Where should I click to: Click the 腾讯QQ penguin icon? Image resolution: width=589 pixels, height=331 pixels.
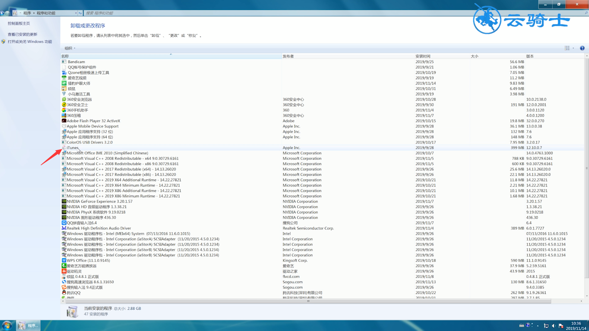click(x=64, y=293)
